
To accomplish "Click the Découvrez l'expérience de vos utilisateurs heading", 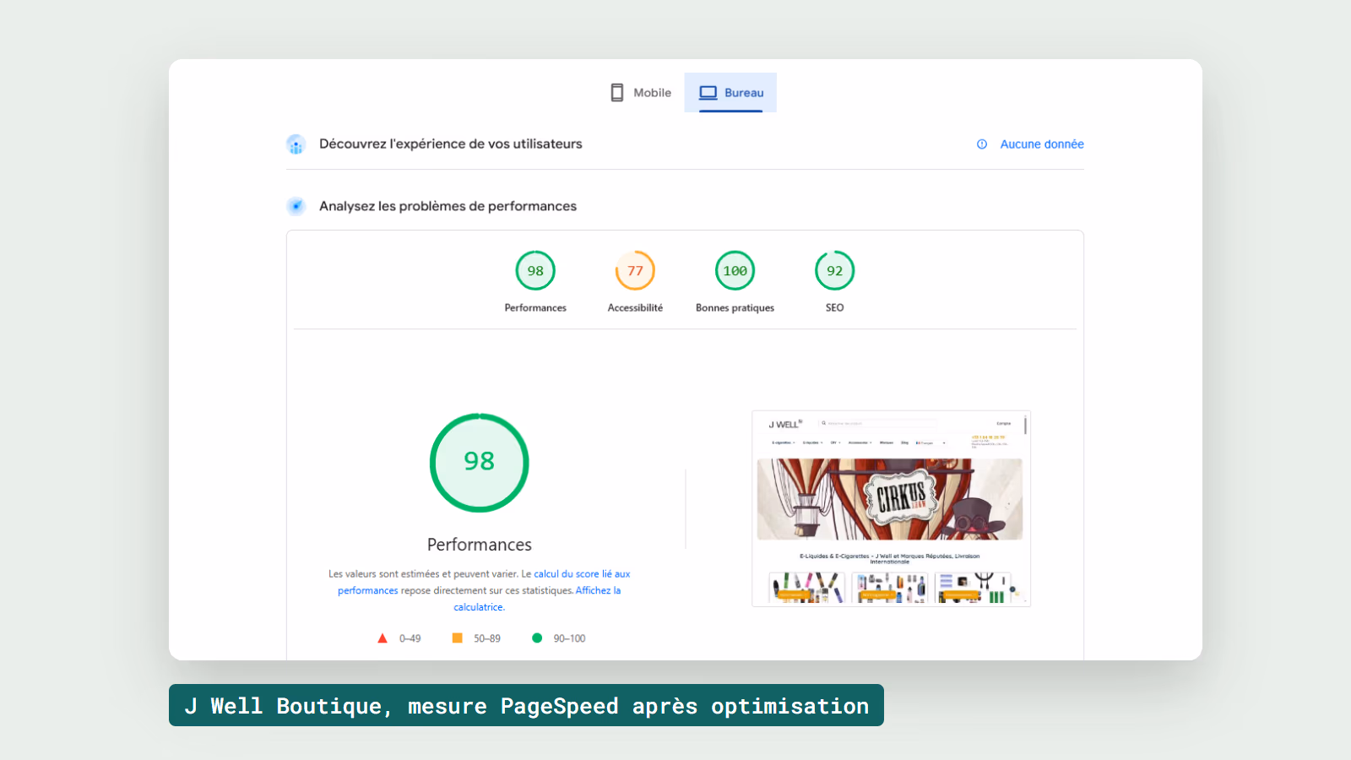I will point(451,144).
